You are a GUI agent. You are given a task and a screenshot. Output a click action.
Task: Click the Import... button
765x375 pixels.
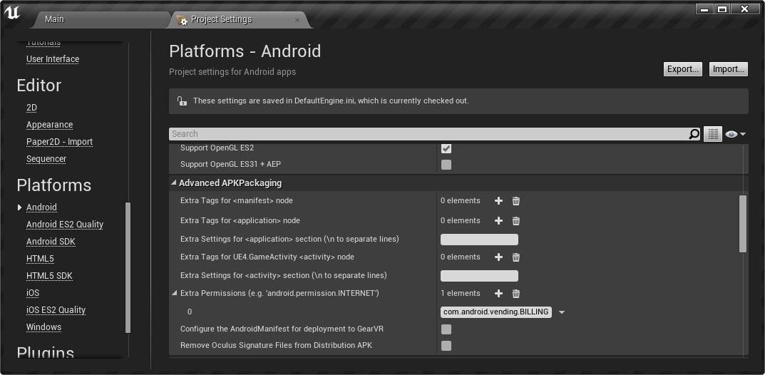click(729, 69)
